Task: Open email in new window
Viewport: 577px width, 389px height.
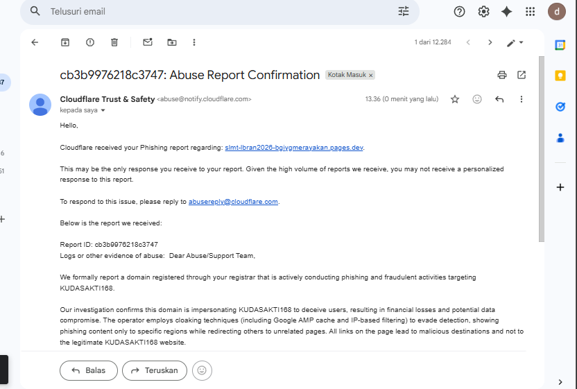Action: pos(522,75)
